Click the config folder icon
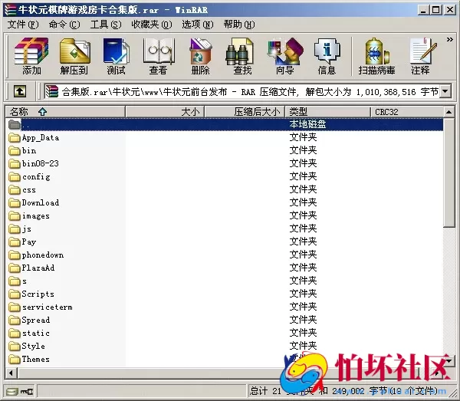 14,177
